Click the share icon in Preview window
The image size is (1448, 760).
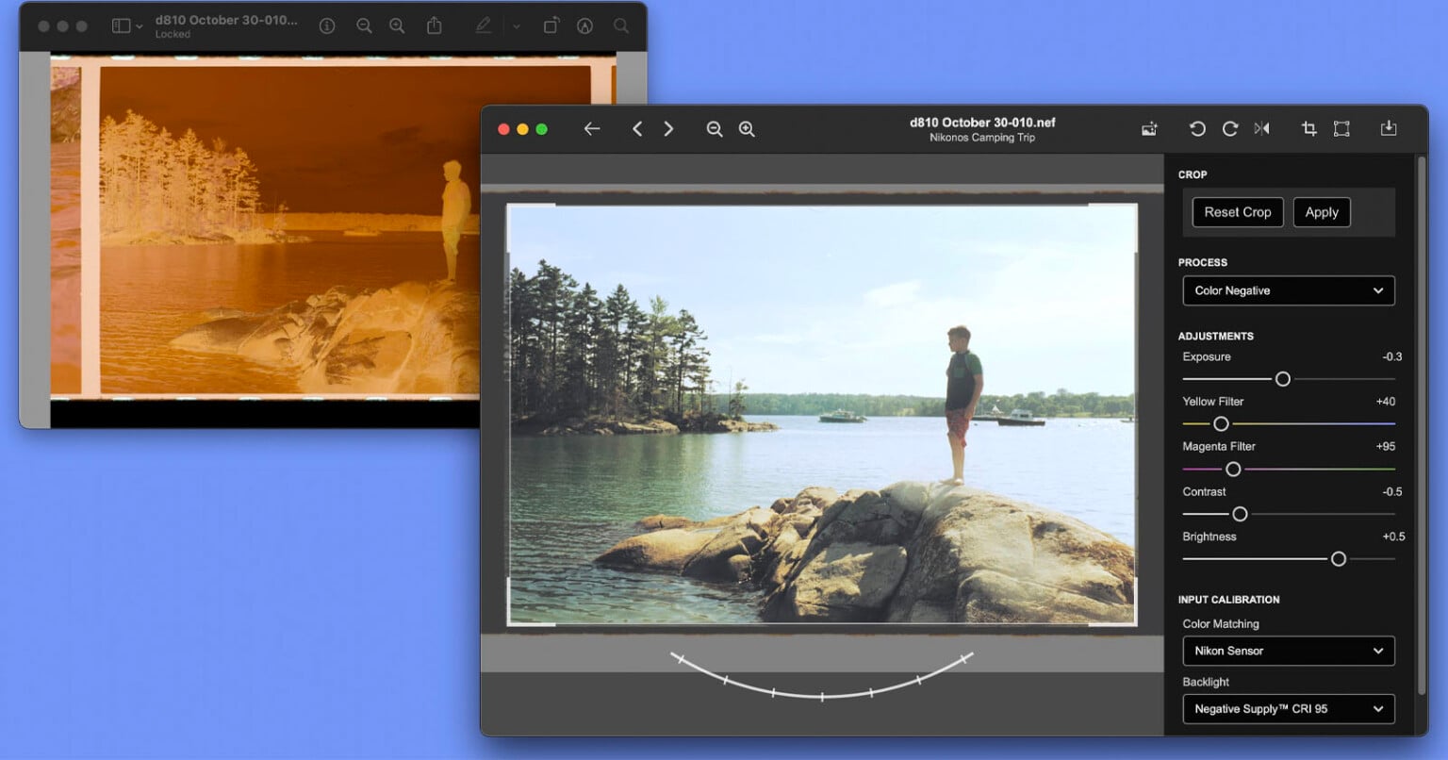[435, 26]
